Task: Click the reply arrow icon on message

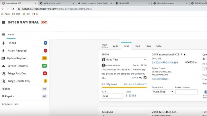Action: coord(141,78)
